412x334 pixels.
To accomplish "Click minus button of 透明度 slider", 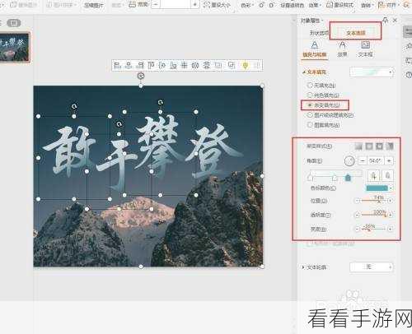I will (x=358, y=215).
